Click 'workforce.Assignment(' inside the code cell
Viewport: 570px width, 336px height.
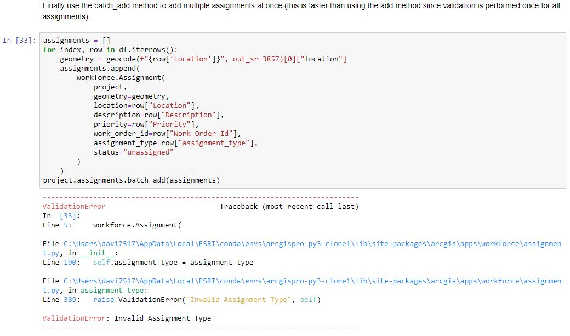121,78
